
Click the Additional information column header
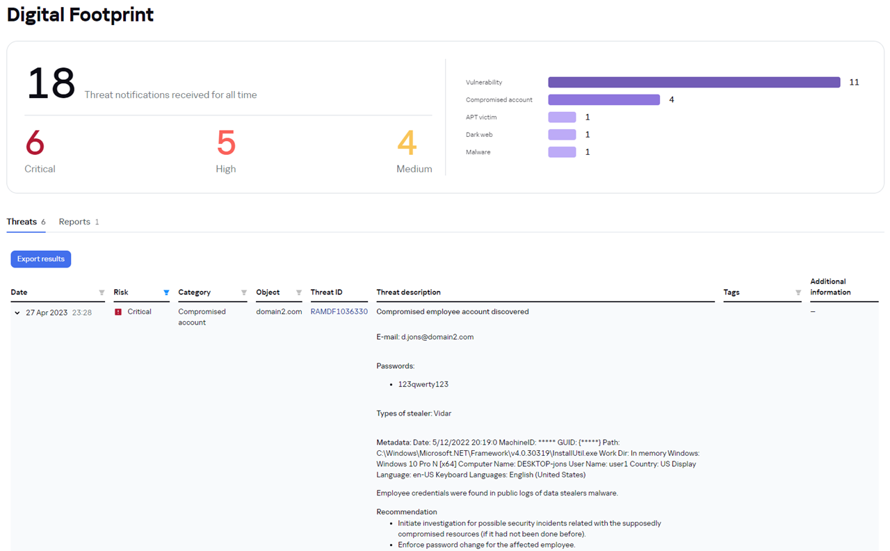(830, 287)
